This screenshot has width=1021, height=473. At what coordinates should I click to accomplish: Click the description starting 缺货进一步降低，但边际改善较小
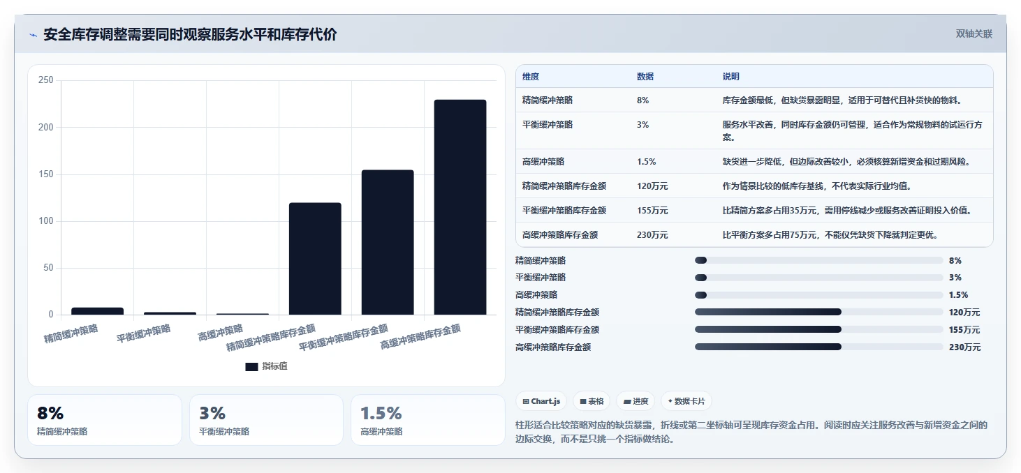(846, 162)
